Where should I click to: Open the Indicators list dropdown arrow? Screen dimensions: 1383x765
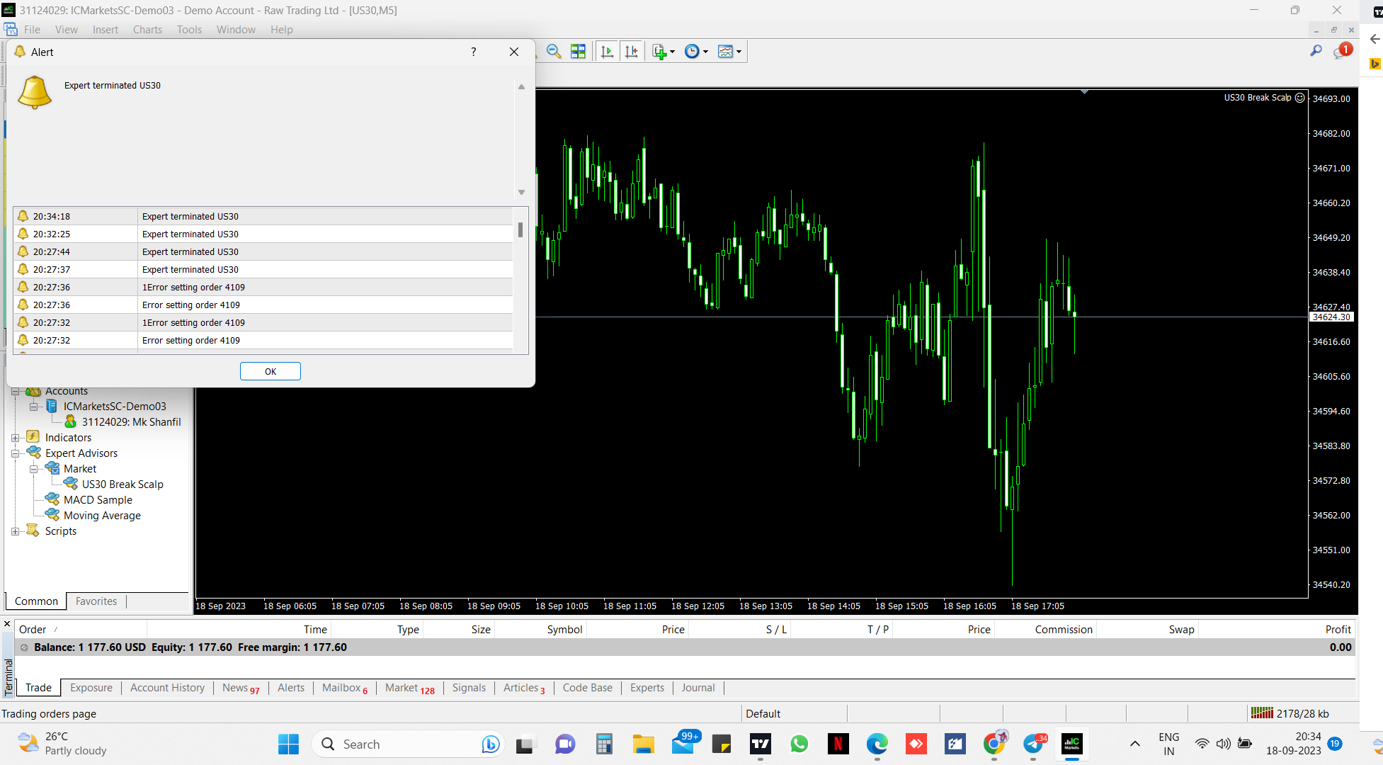pyautogui.click(x=673, y=52)
